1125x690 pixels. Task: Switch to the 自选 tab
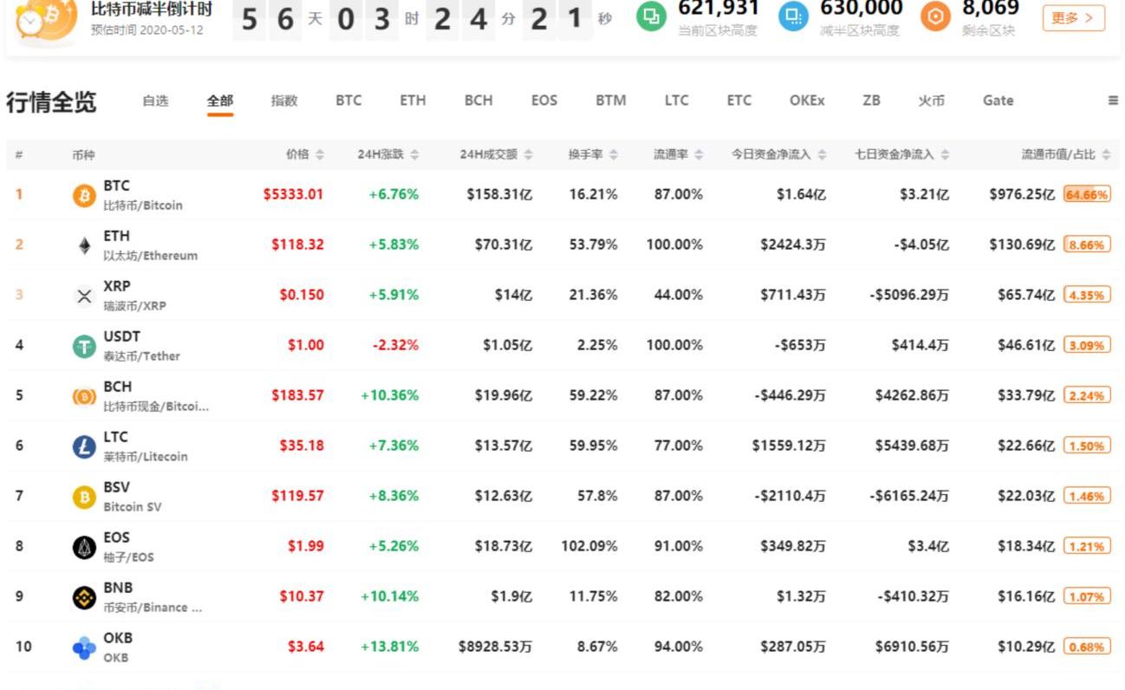(x=155, y=101)
